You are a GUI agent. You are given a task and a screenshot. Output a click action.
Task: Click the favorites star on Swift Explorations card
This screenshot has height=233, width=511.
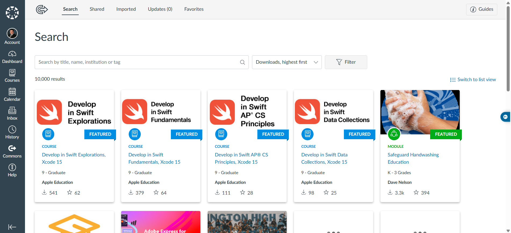point(70,192)
